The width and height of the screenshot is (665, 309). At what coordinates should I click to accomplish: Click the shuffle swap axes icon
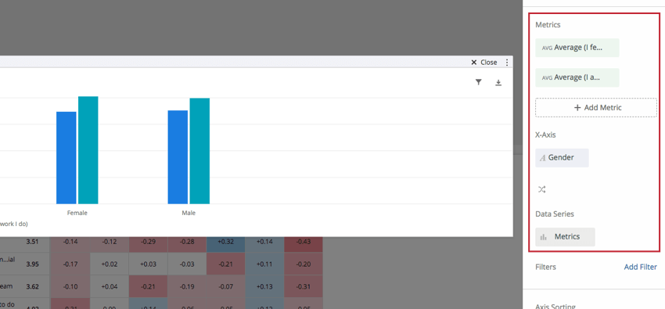(541, 189)
